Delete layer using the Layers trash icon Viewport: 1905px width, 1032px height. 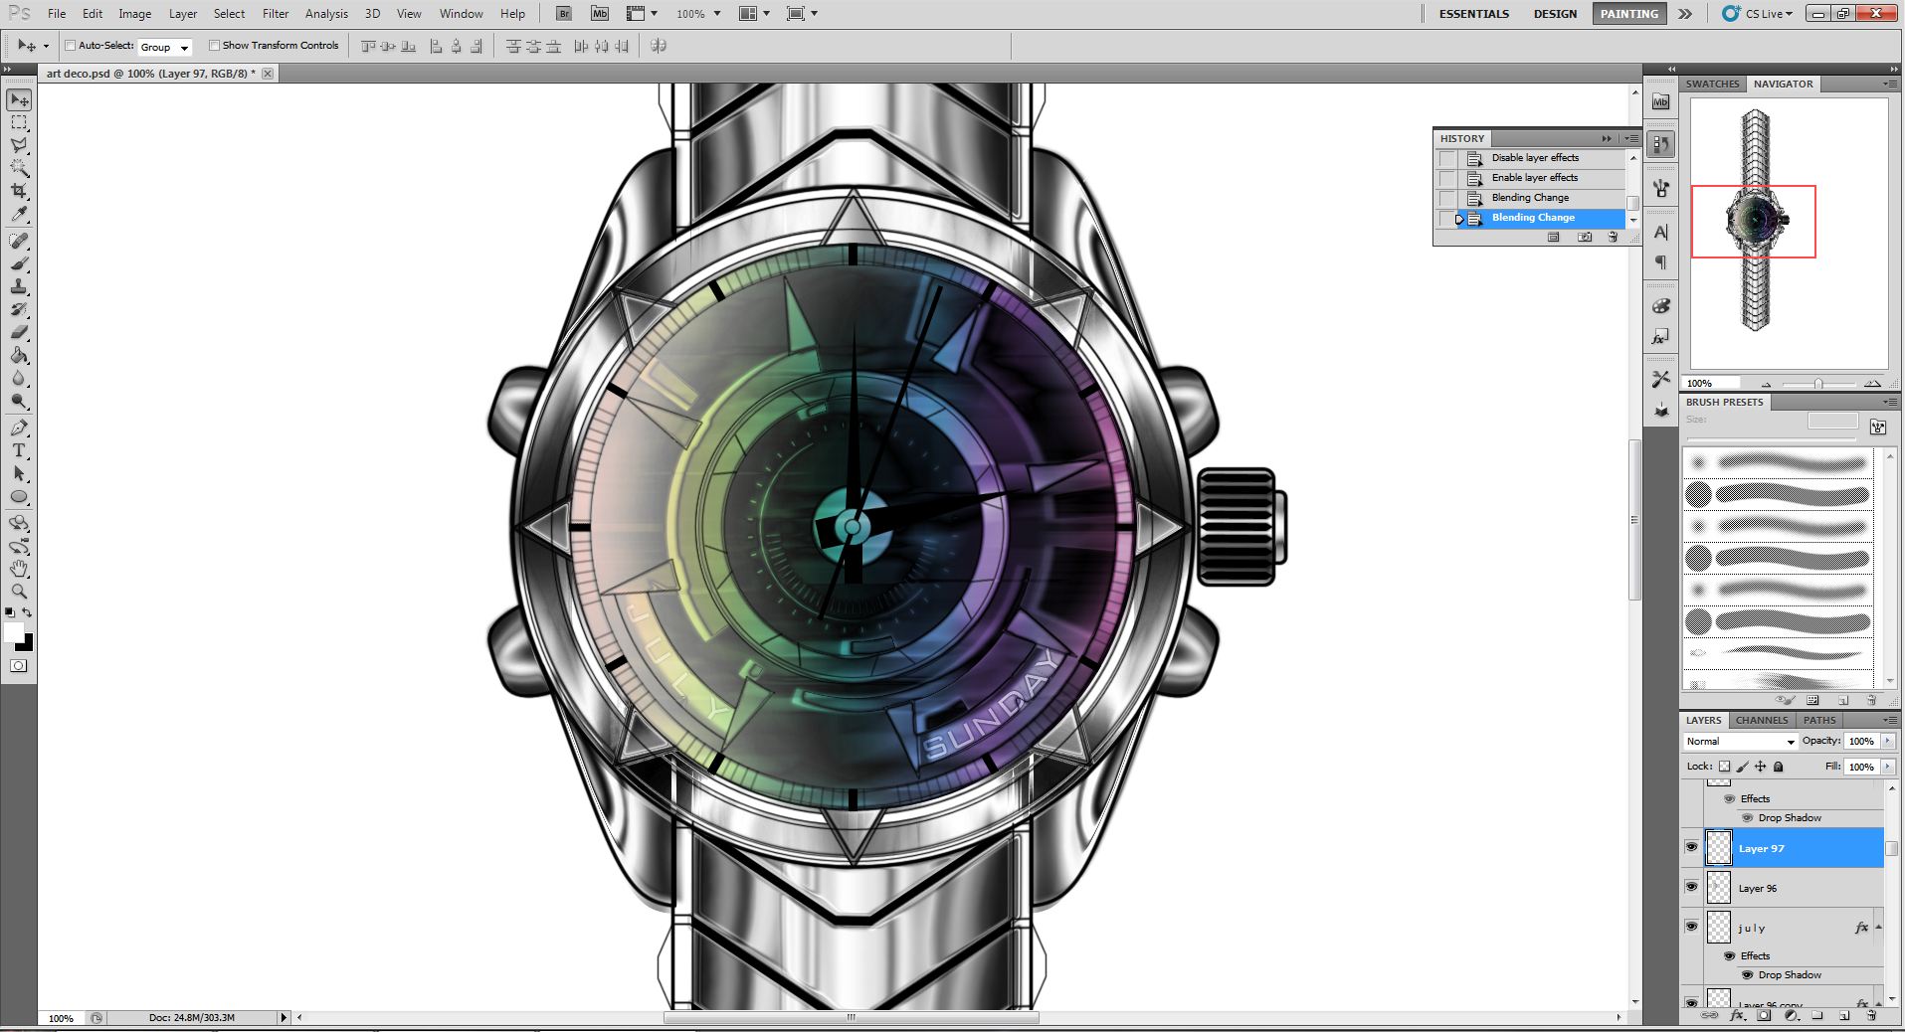1871,1016
